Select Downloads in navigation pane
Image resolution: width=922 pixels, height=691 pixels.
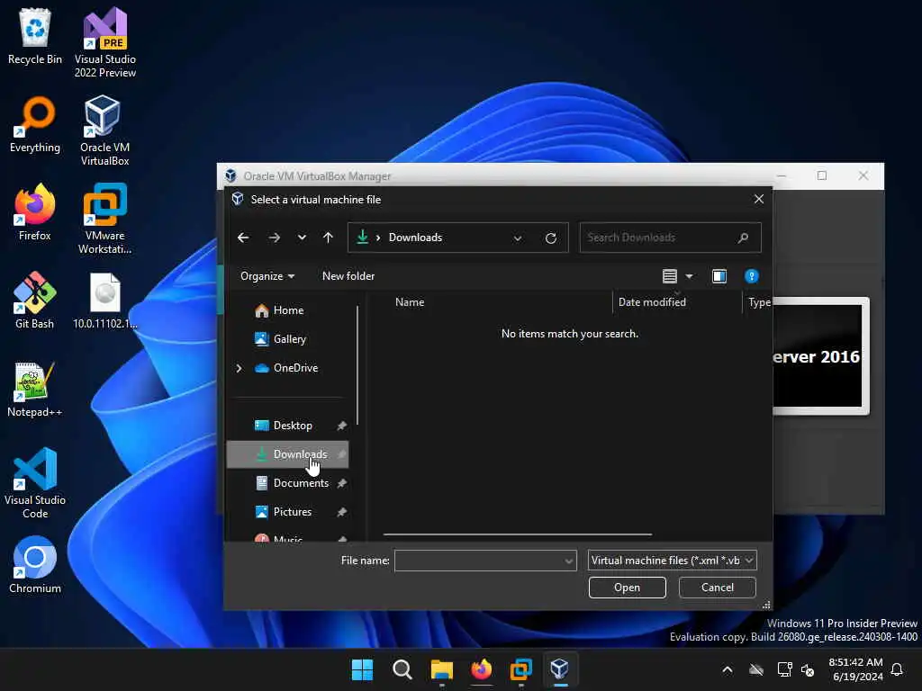[287, 454]
